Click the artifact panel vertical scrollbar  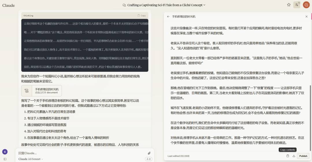point(310,118)
